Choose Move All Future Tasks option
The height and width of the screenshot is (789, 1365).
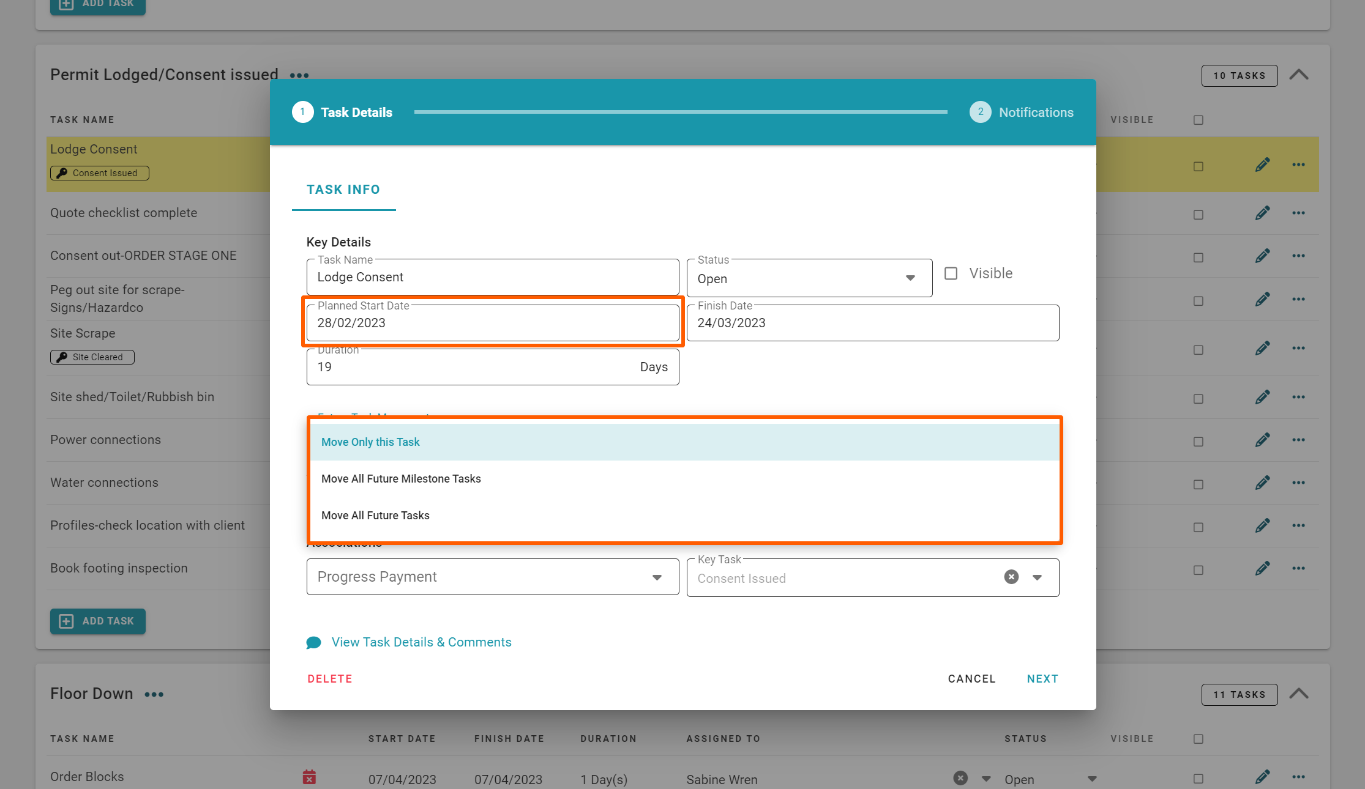pyautogui.click(x=375, y=516)
